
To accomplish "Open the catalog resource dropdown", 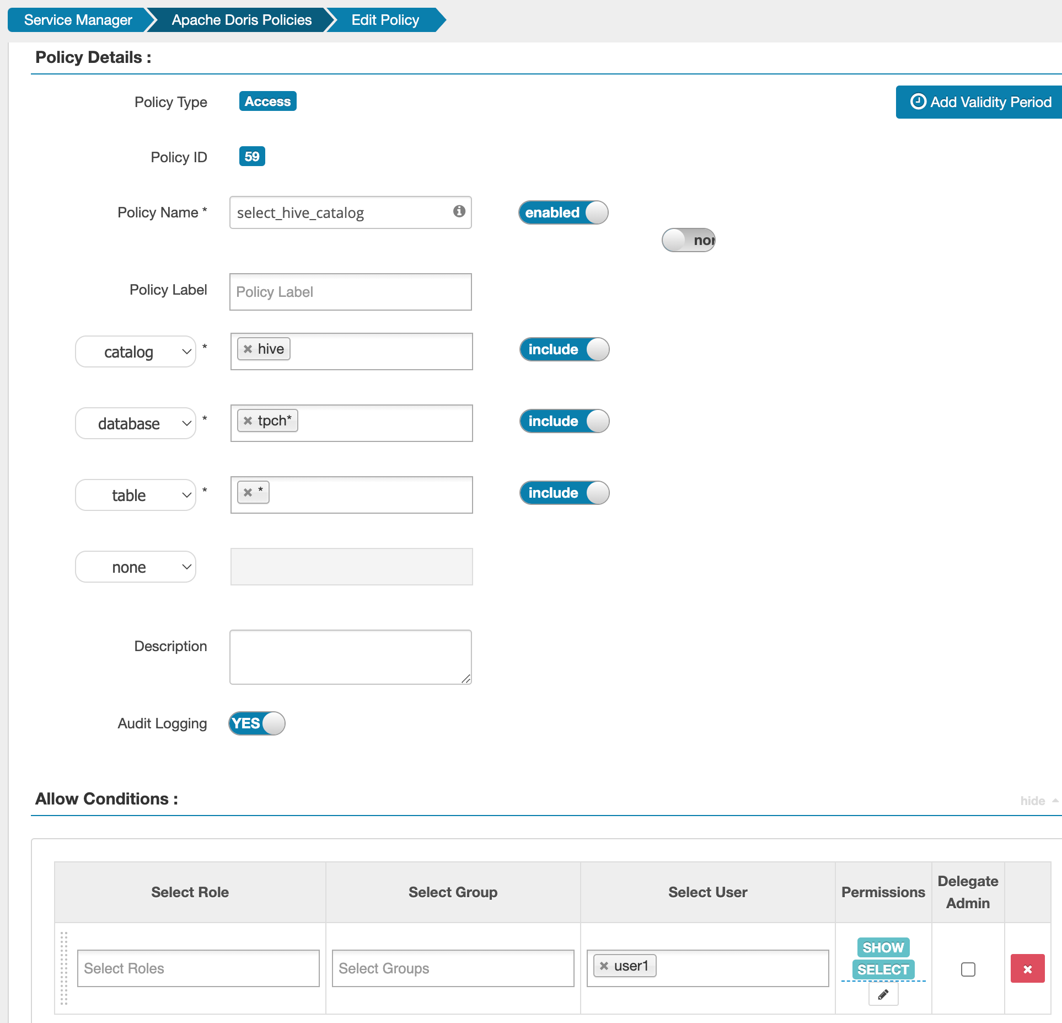I will [136, 352].
